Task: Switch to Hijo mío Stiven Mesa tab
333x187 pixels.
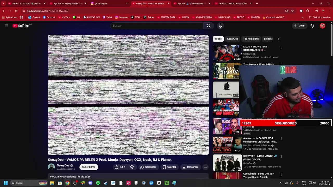Action: pyautogui.click(x=193, y=4)
